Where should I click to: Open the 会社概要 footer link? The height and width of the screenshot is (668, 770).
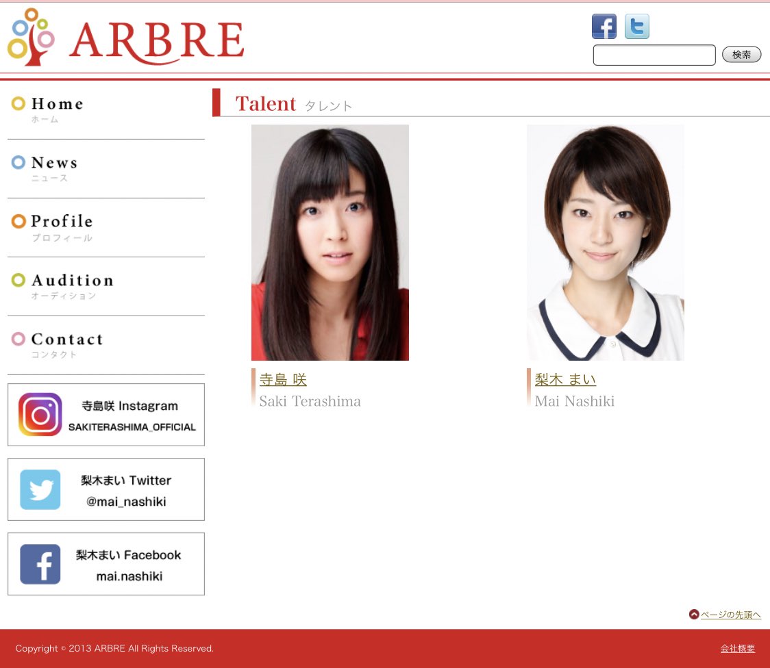pyautogui.click(x=738, y=648)
